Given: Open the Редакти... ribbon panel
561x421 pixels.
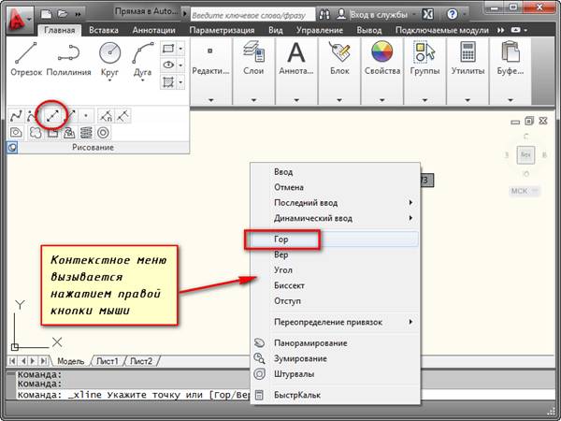Looking at the screenshot, I should [210, 71].
